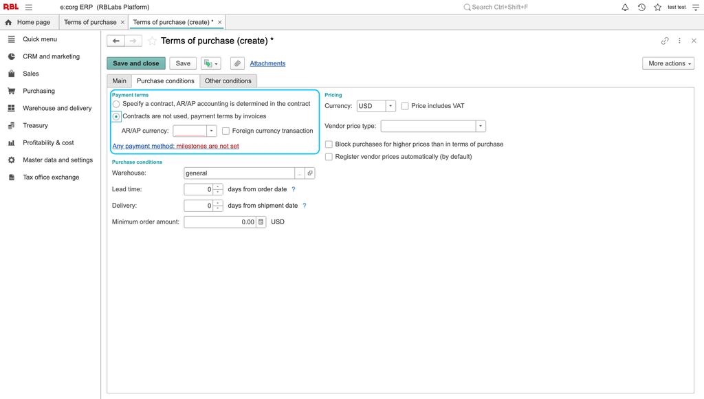Enable Foreign currency transaction checkbox

pyautogui.click(x=225, y=131)
